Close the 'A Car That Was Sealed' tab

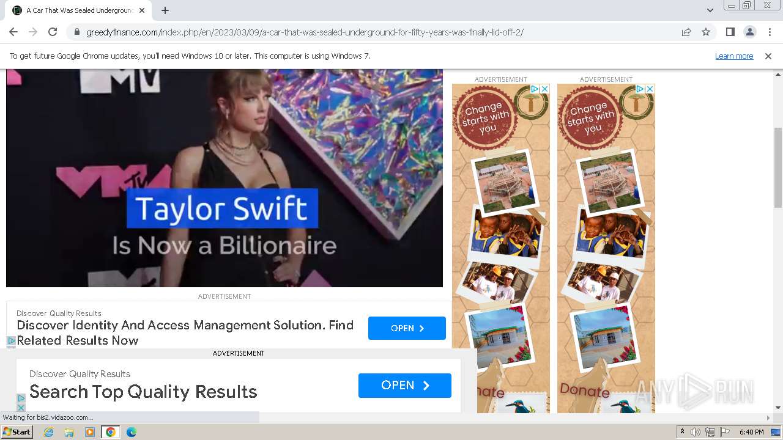click(142, 10)
